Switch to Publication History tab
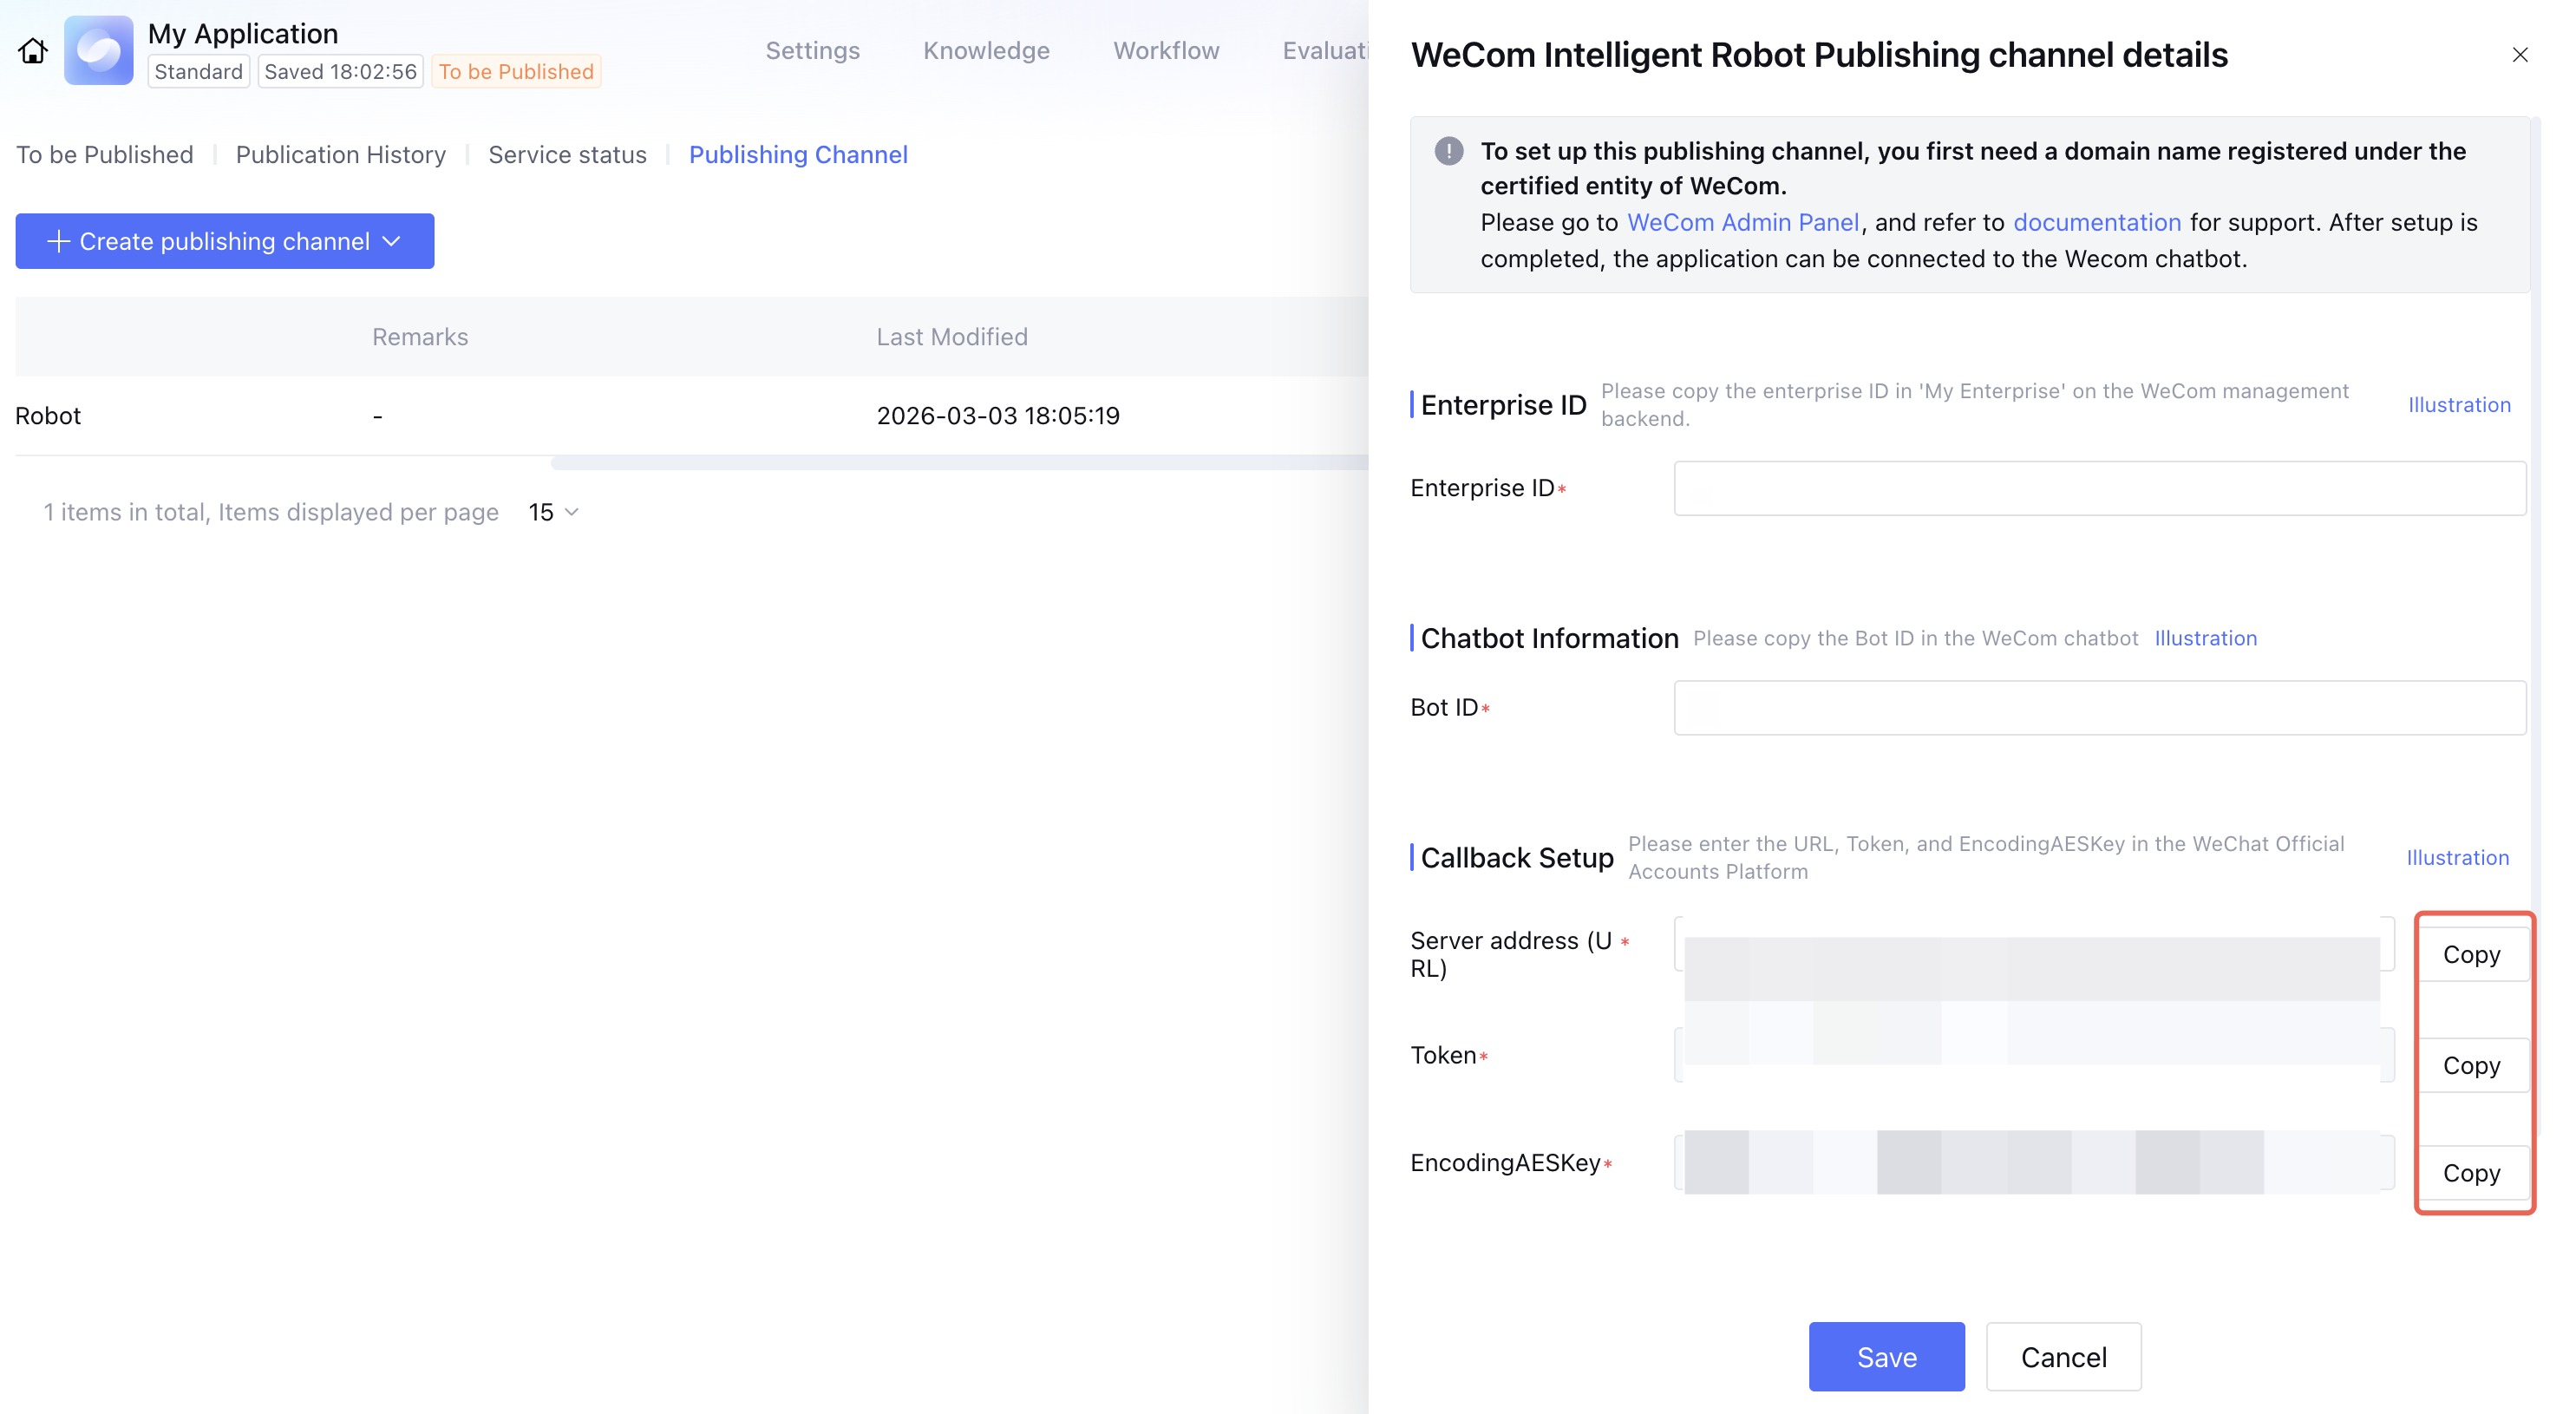 tap(340, 155)
